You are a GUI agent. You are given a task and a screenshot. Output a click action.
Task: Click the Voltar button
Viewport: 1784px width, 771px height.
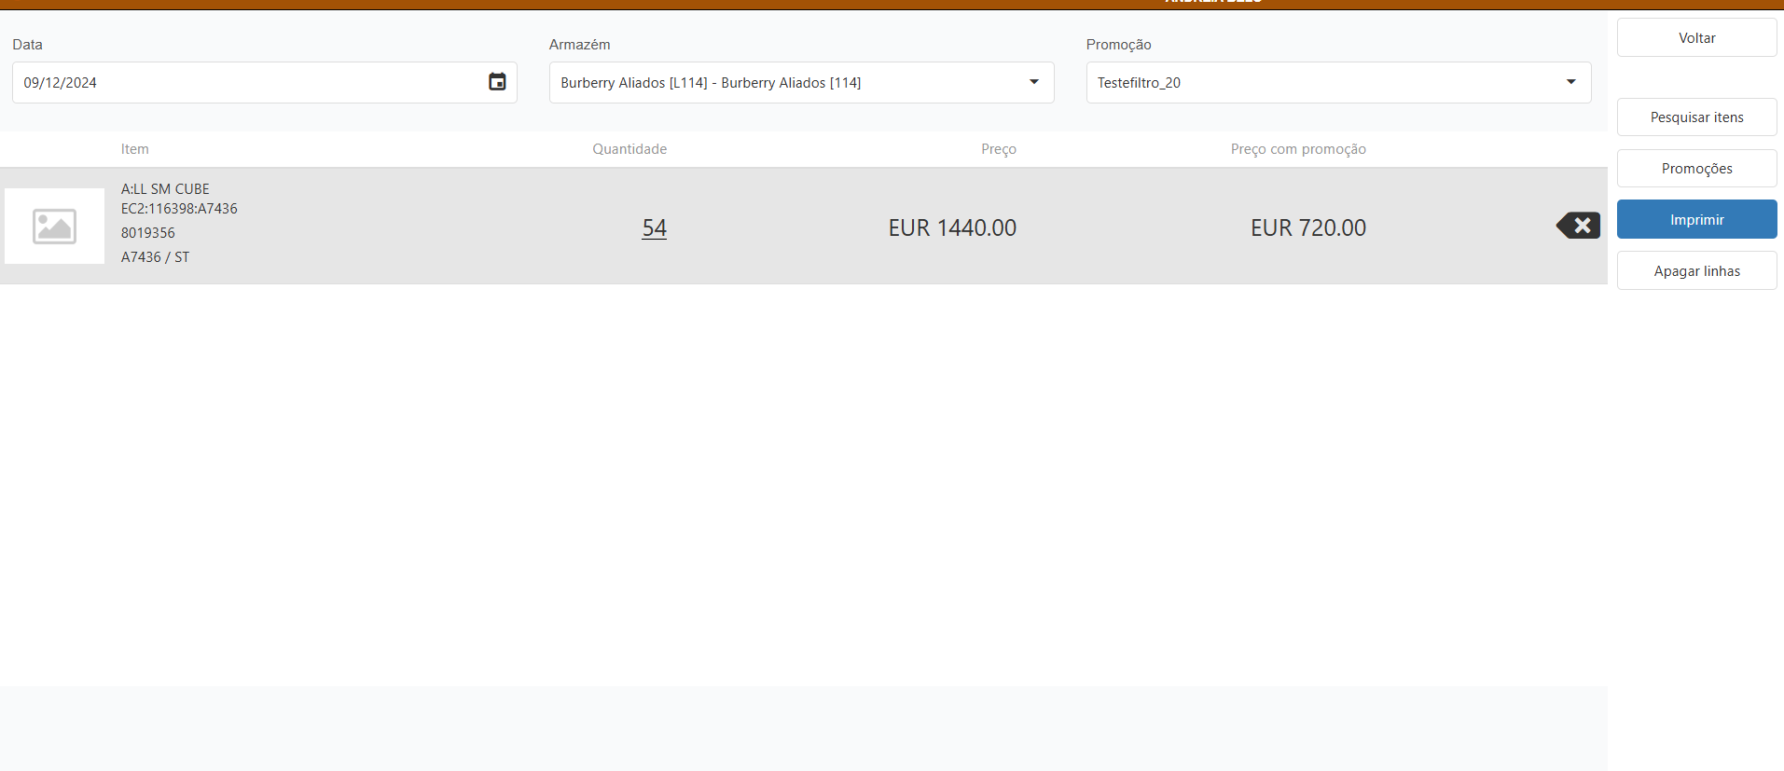pos(1696,38)
